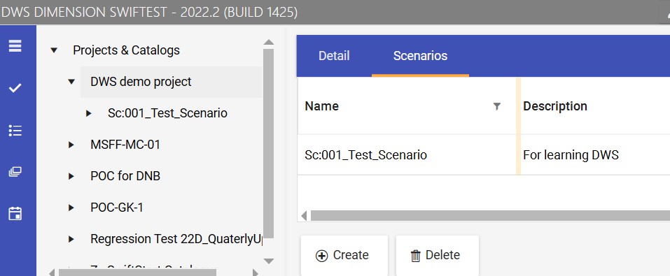Select Regression Test 22D project item
Screen dimensions: 670x276
tap(176, 239)
